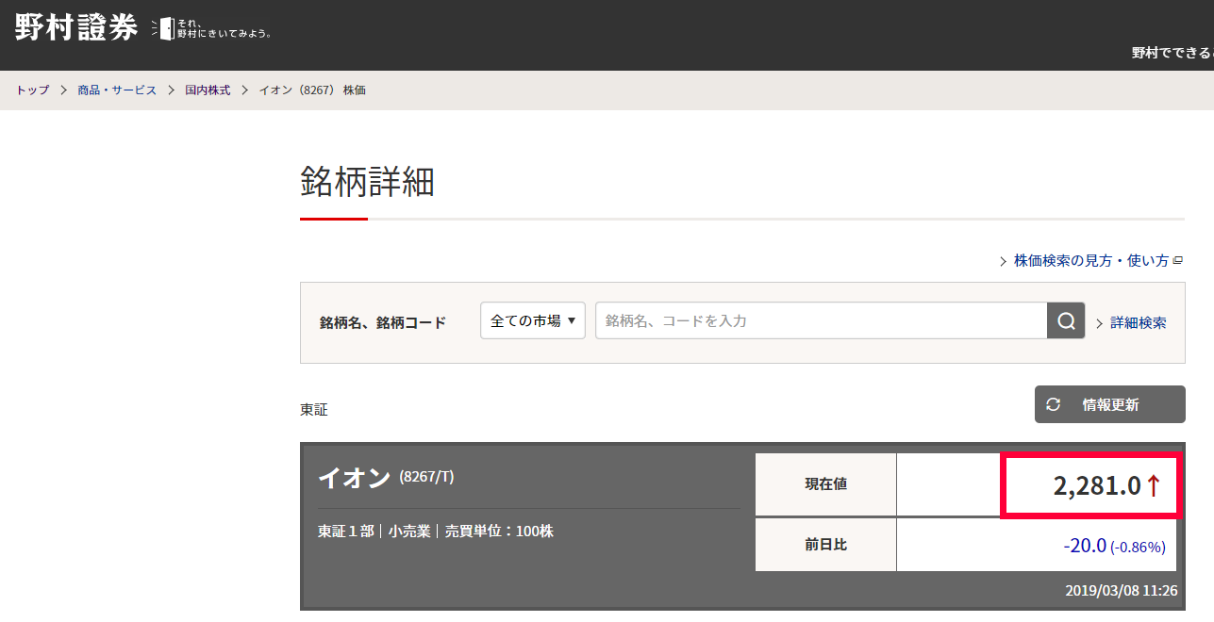Click the door icon beside the slogan
The image size is (1214, 622).
coord(164,28)
